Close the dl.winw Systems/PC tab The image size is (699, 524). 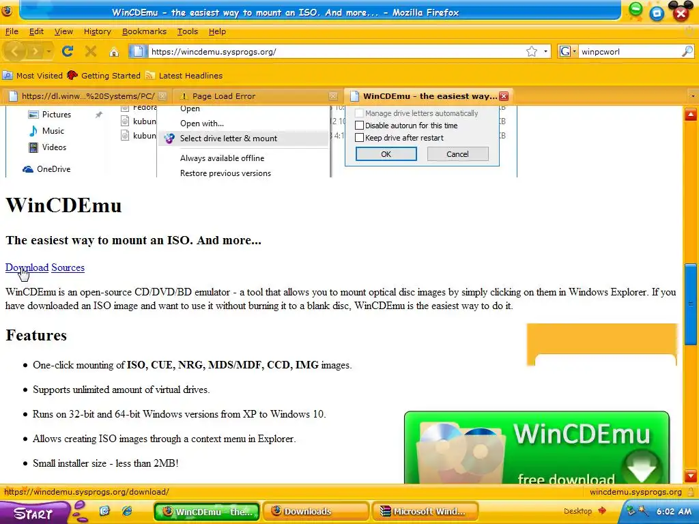coord(162,96)
